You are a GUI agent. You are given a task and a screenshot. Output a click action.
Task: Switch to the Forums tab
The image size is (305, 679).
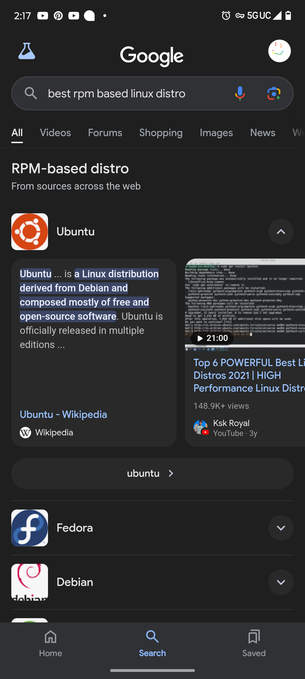click(x=105, y=133)
